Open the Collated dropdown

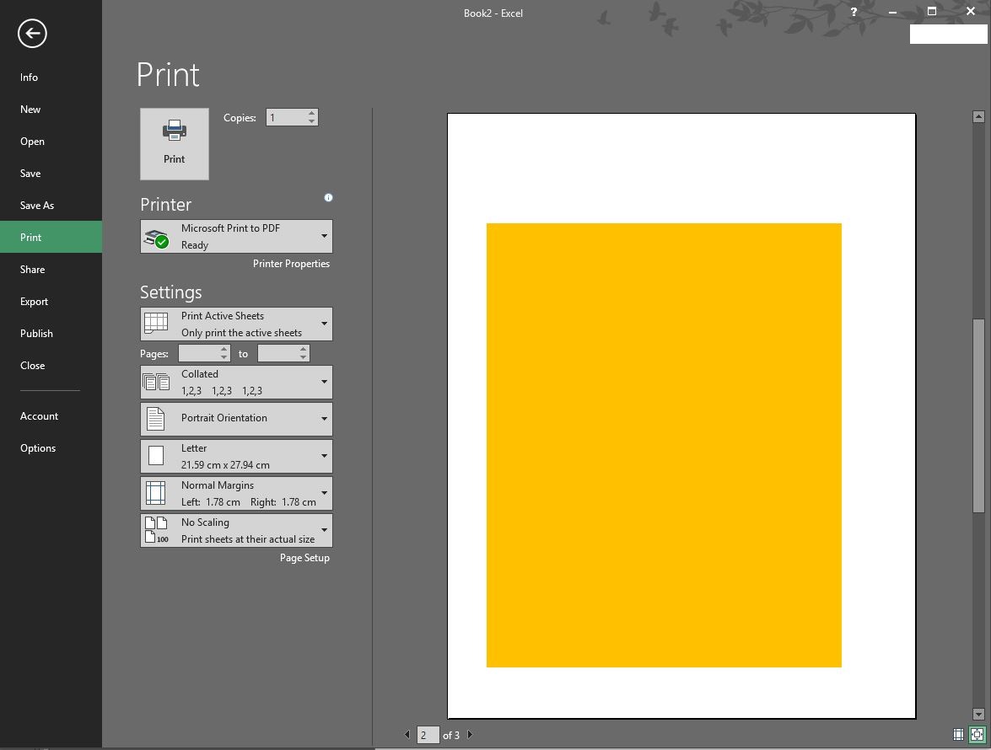coord(236,382)
